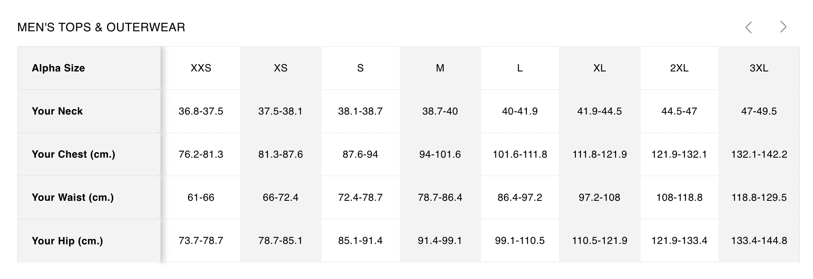Image resolution: width=813 pixels, height=279 pixels.
Task: Click the Men's Tops & Outerwear heading
Action: [101, 27]
